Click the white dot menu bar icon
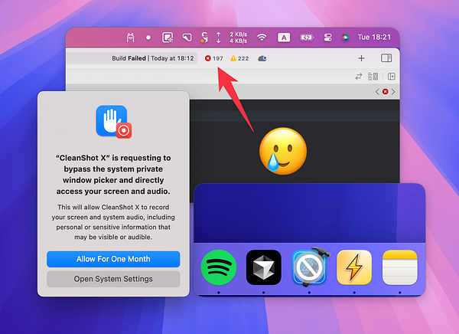Viewport: 459px width, 334px height. 148,38
